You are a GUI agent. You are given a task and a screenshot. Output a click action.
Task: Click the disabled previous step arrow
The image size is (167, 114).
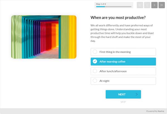(x=147, y=5)
